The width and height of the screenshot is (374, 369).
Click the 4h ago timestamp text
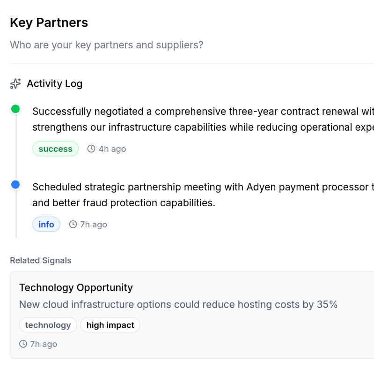point(112,149)
